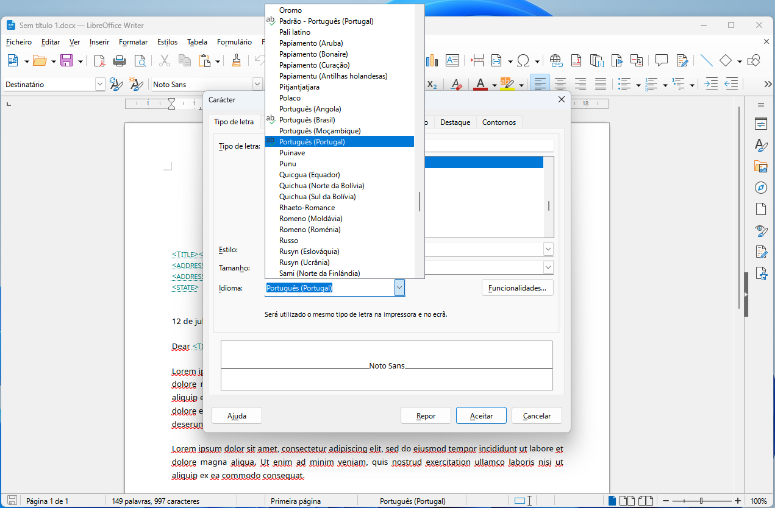Choose Russo in the language list
Screen dimensions: 775x508
(340, 241)
